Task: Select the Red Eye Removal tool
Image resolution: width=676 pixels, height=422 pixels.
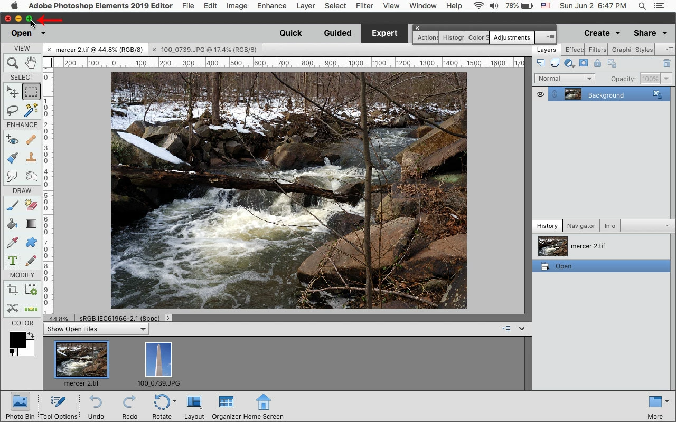Action: [x=13, y=140]
